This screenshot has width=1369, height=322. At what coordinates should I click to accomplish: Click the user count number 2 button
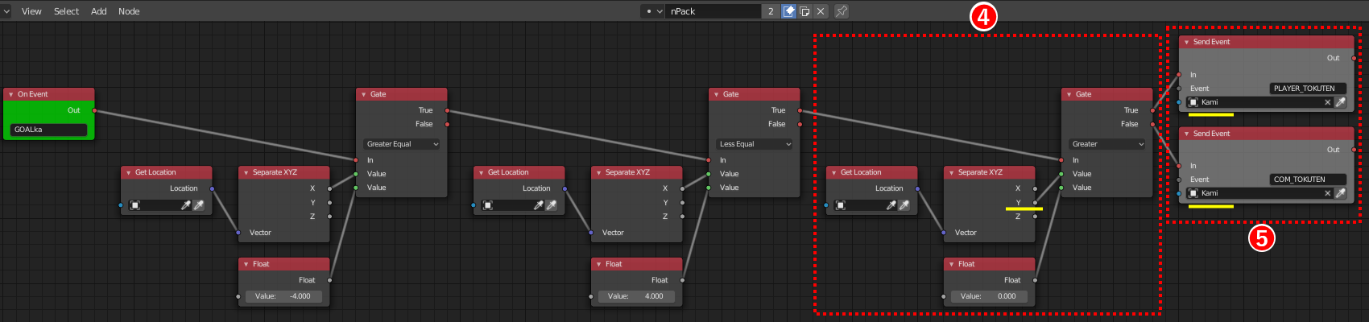(771, 11)
